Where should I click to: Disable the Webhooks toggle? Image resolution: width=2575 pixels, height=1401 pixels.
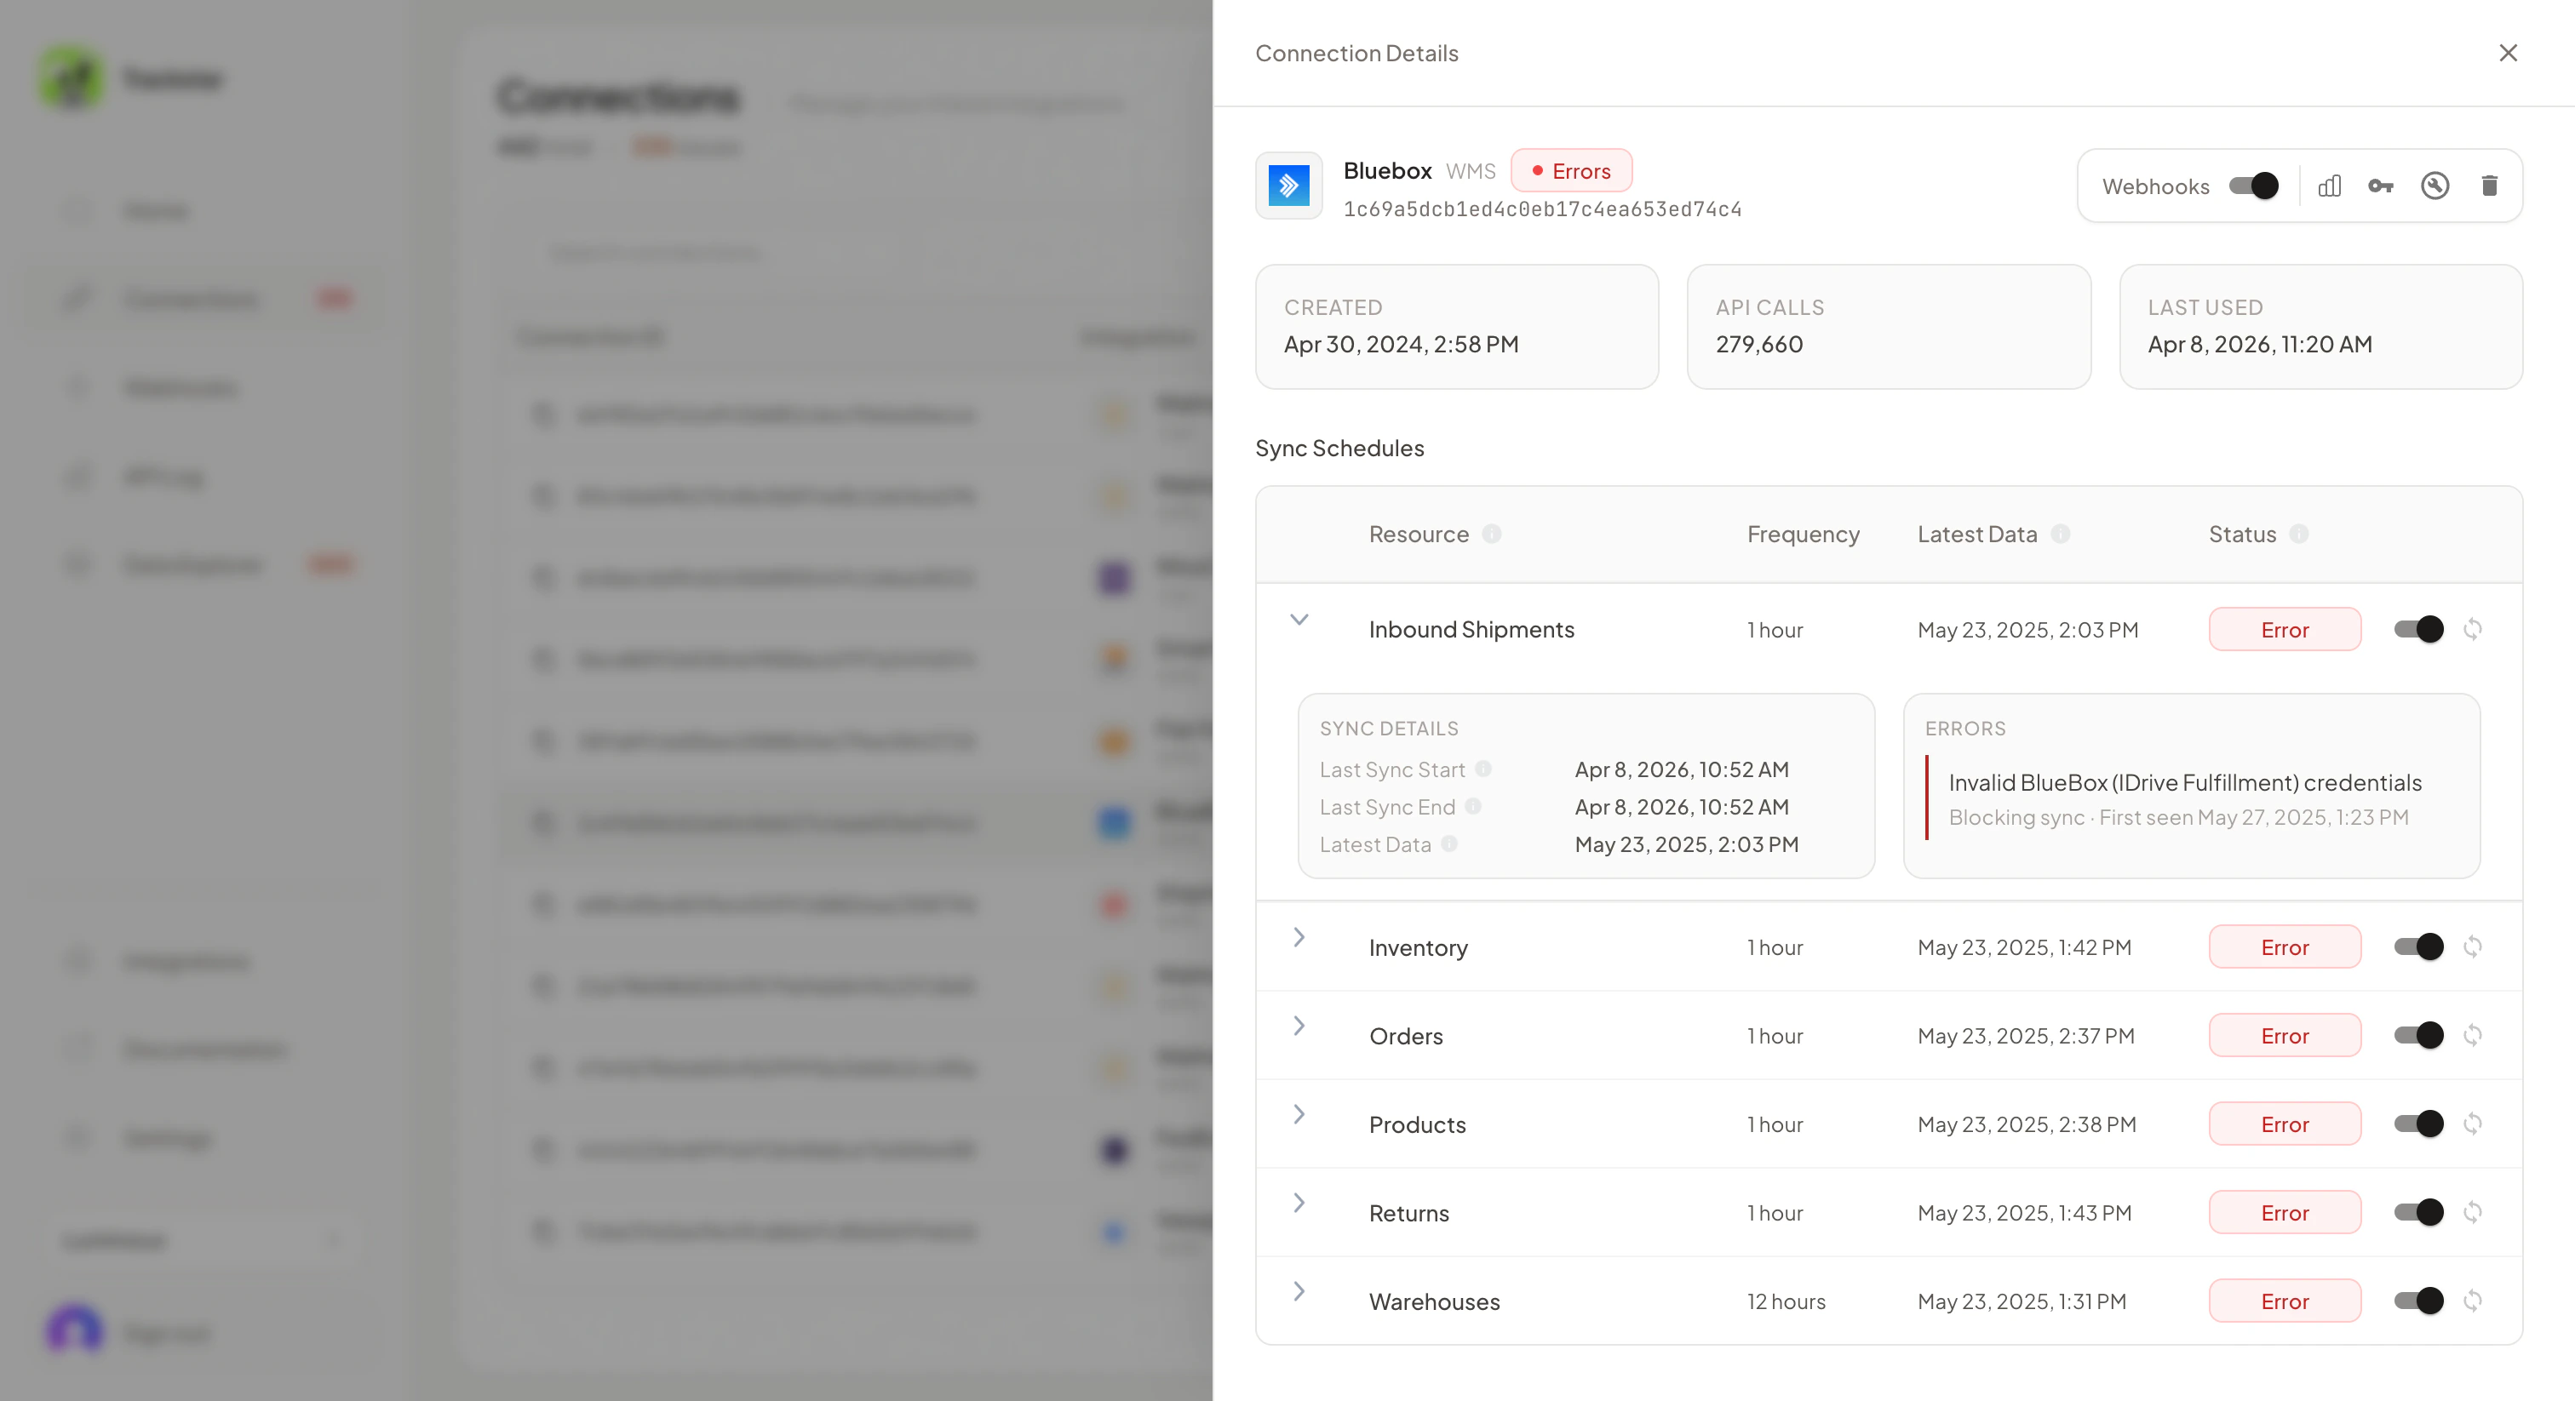tap(2252, 186)
